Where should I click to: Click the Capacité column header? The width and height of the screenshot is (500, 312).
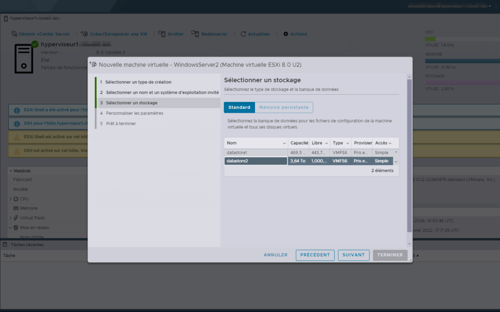(x=299, y=143)
